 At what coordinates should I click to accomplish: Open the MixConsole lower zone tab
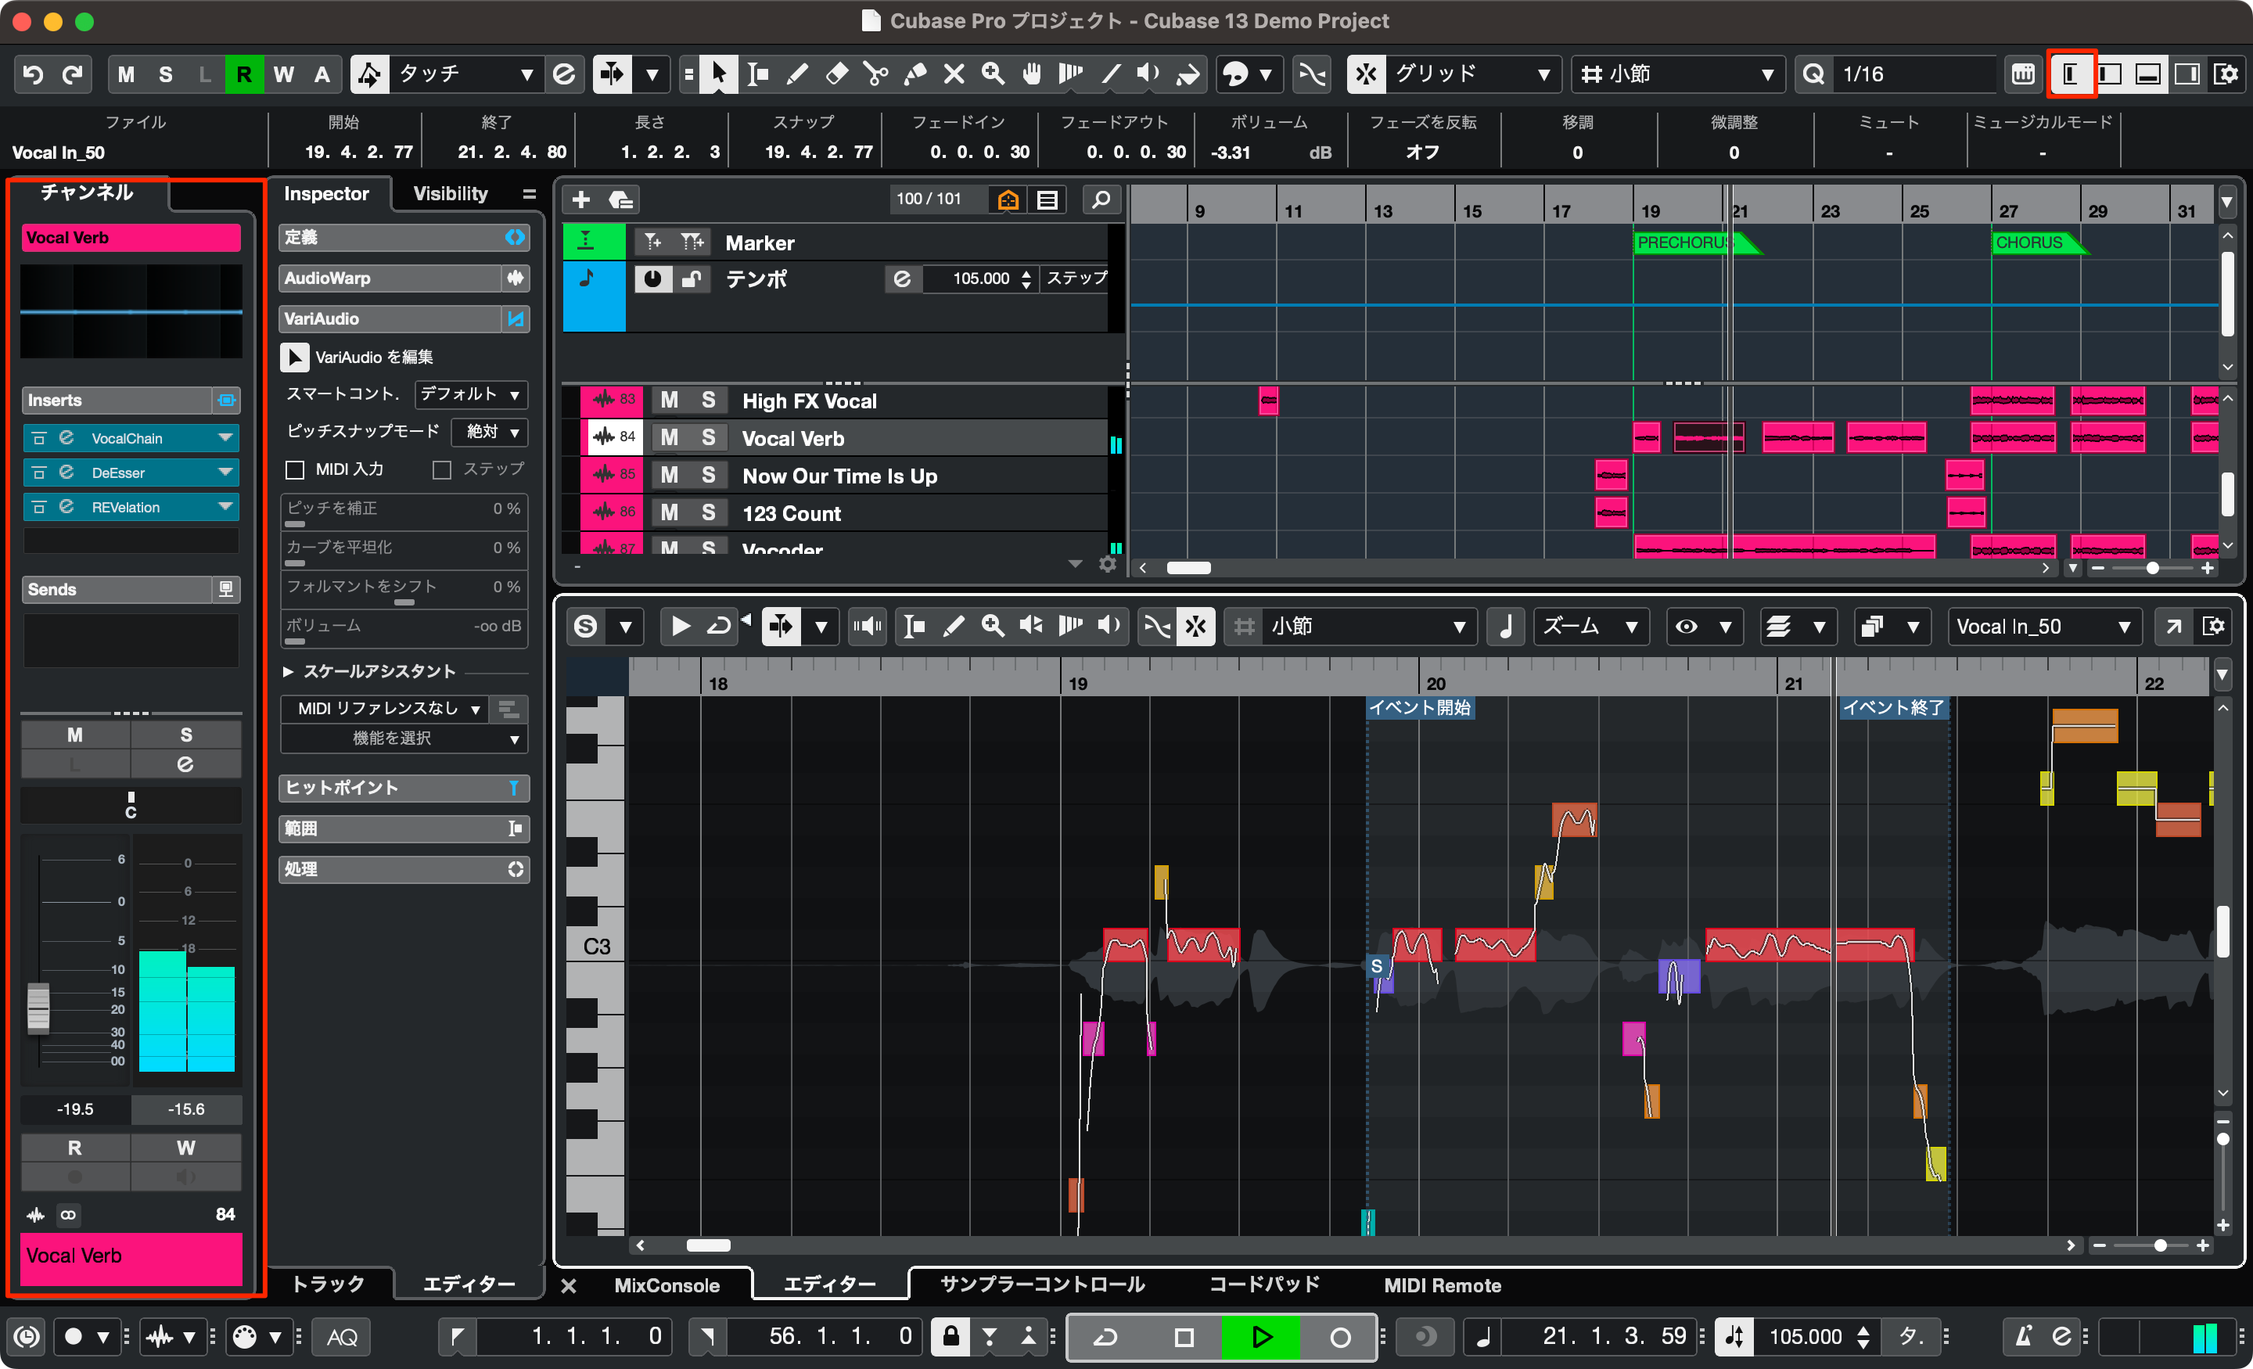pyautogui.click(x=667, y=1285)
